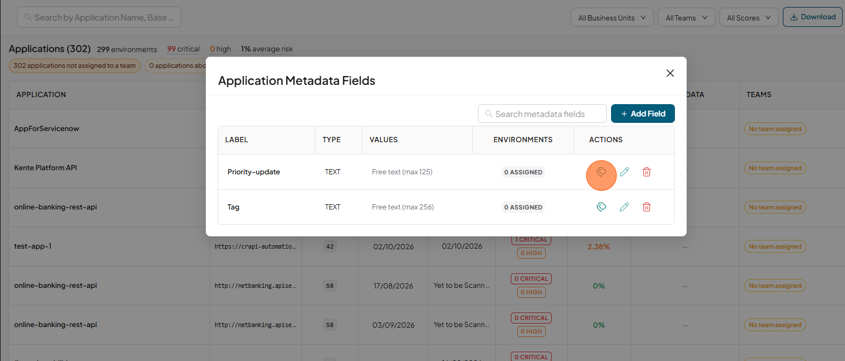Viewport: 845px width, 361px height.
Task: Open the Kente Platform API application
Action: tap(46, 168)
